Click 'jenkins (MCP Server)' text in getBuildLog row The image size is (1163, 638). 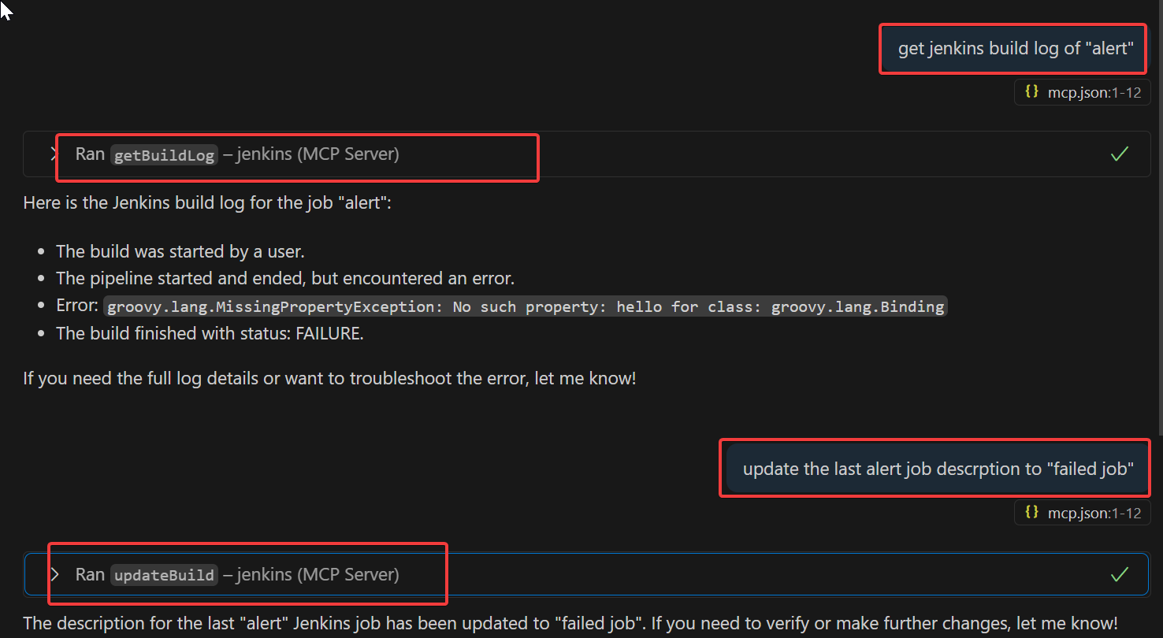318,154
